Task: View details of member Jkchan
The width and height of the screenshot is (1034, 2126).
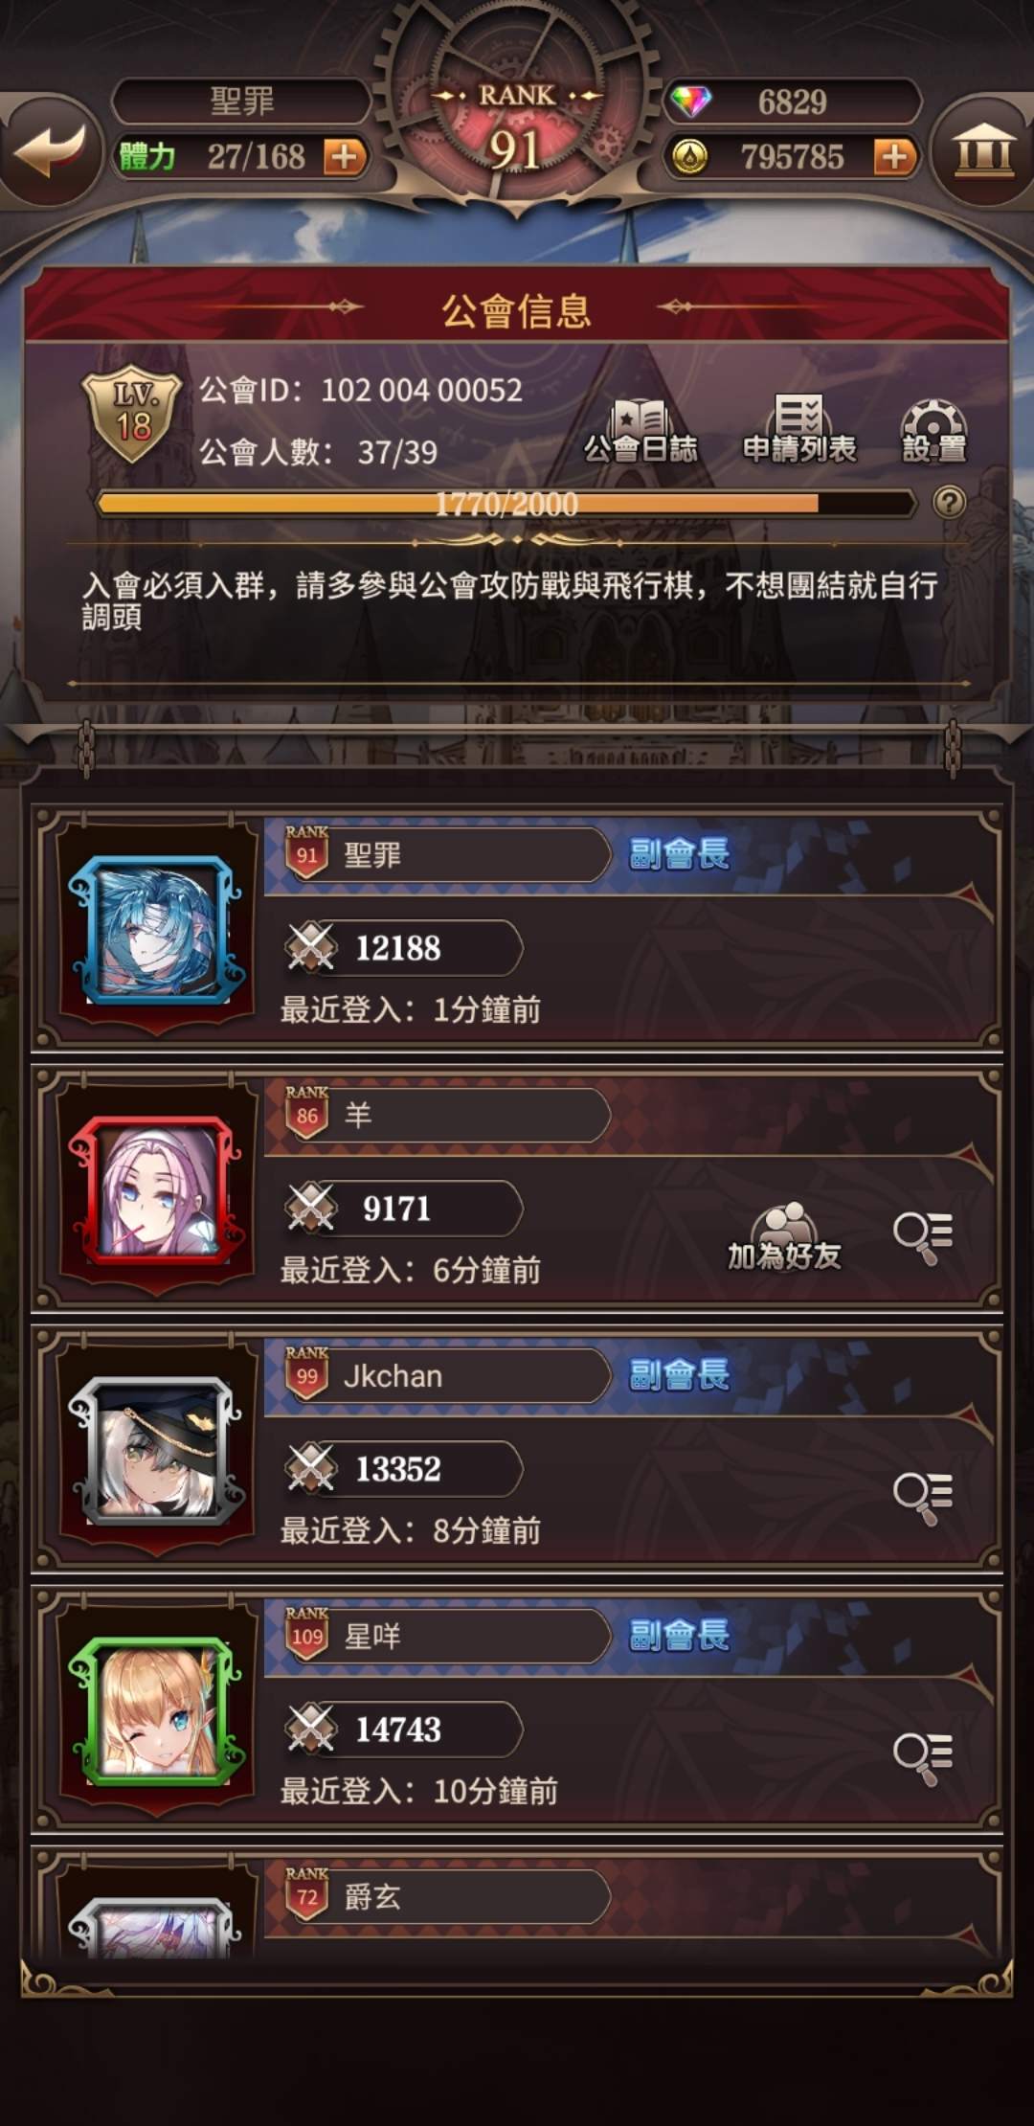Action: (923, 1498)
